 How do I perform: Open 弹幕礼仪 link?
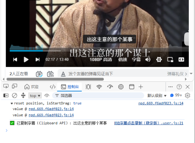point(177,74)
